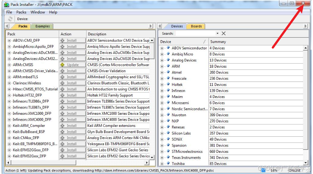
Task: Click the device Search input field
Action: (x=195, y=33)
